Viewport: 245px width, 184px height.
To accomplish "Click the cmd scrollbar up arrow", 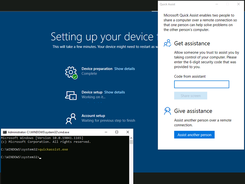I will coord(131,138).
